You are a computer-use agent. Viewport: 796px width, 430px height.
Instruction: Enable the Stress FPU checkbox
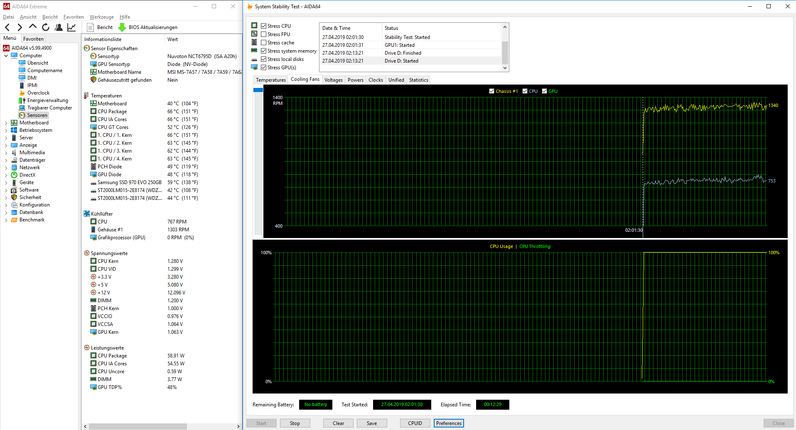tap(263, 34)
